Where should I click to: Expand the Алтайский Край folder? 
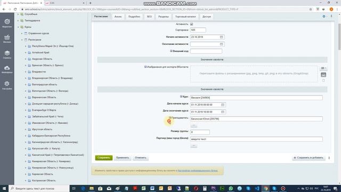(x=26, y=52)
